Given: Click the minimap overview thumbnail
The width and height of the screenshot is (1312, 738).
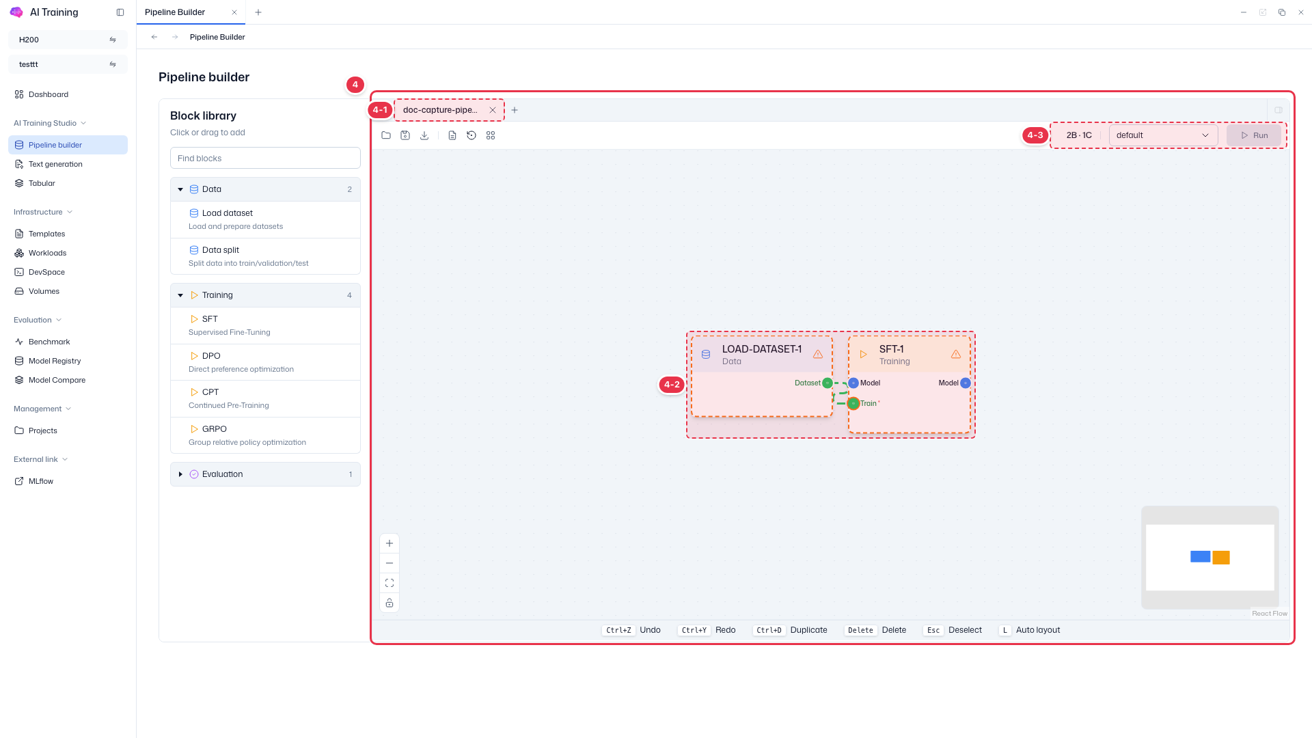Looking at the screenshot, I should [1210, 558].
